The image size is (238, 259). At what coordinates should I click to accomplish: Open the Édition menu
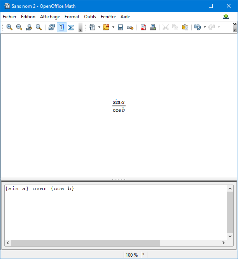click(28, 17)
